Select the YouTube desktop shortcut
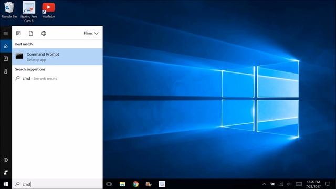The height and width of the screenshot is (189, 336). [48, 10]
